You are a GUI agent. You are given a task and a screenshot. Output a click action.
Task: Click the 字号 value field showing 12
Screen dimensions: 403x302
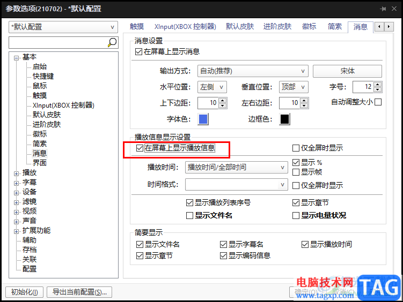tap(363, 87)
